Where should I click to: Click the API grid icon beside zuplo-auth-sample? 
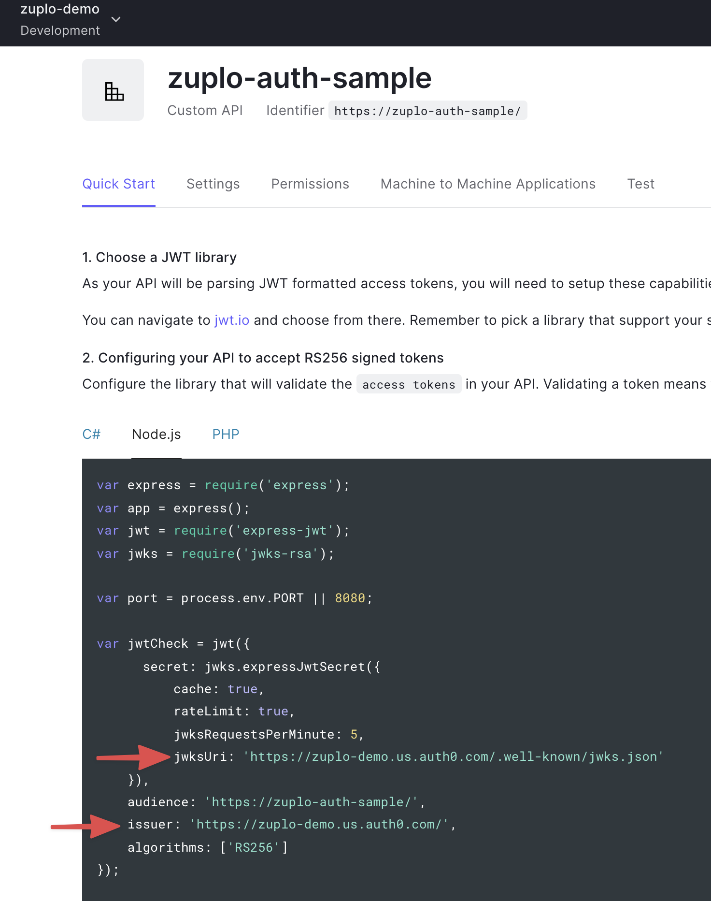pos(114,90)
